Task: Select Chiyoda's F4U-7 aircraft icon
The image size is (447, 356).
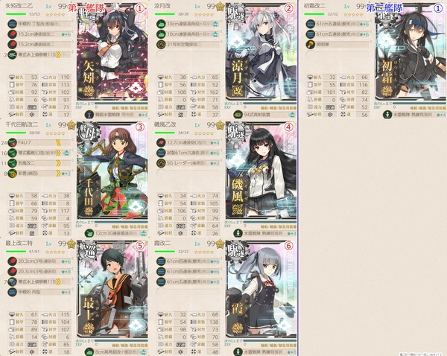Action: pos(12,142)
